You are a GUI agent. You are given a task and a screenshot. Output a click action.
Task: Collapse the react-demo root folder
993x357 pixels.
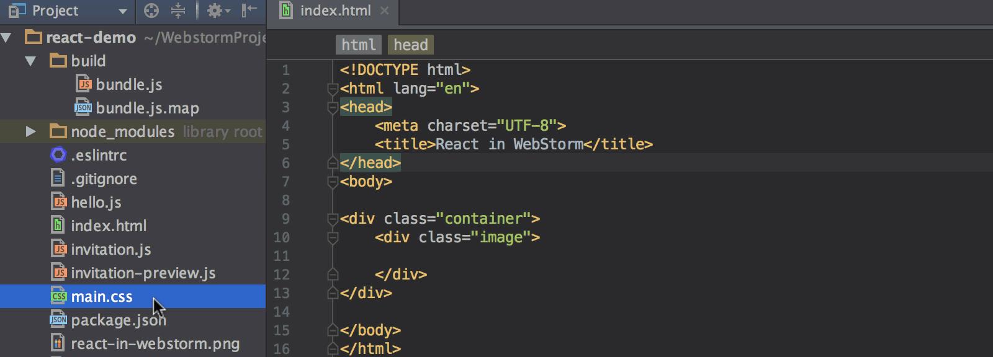point(7,38)
